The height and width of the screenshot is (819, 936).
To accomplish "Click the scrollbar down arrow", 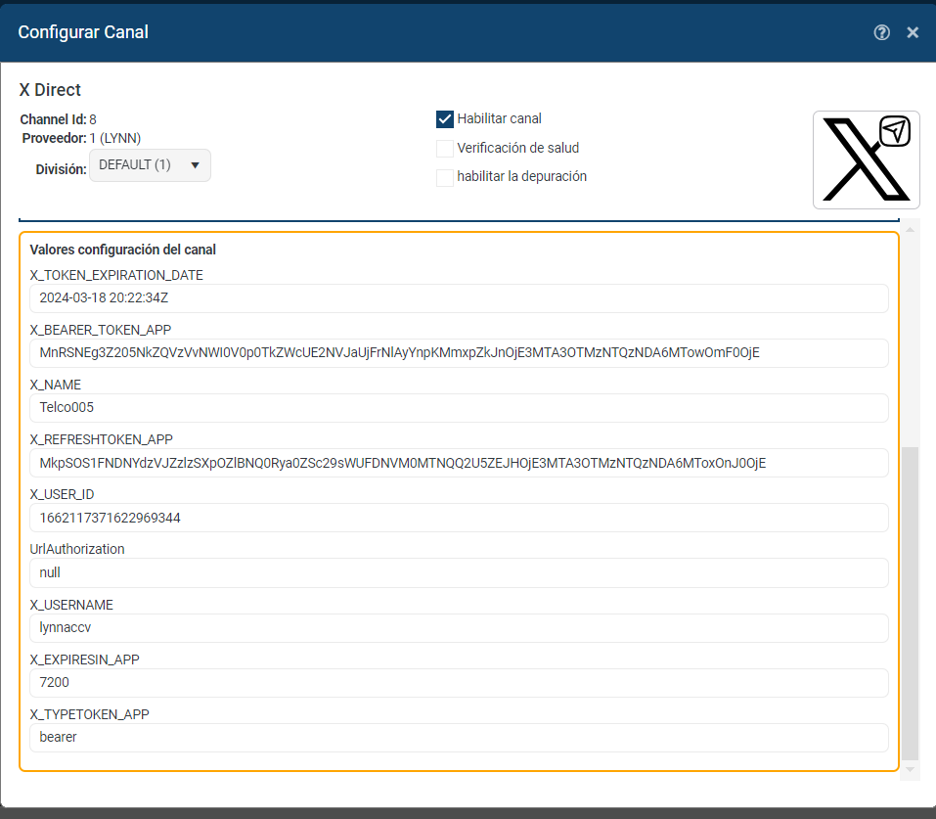I will click(x=911, y=770).
